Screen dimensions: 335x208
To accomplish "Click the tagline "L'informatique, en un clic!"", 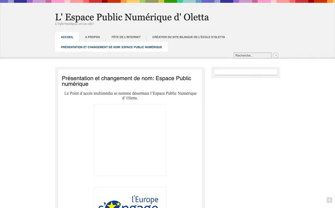I will click(75, 24).
